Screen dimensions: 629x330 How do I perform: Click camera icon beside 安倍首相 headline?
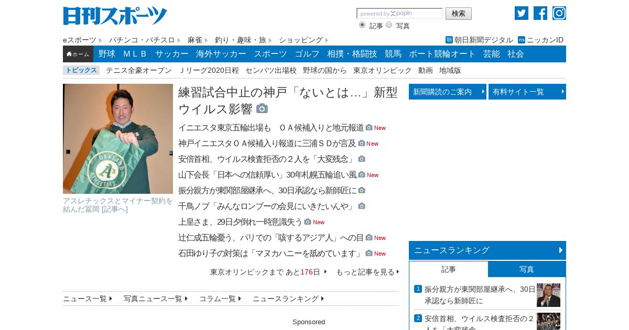(362, 159)
